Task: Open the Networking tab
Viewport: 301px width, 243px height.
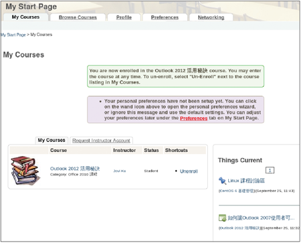Action: (x=211, y=17)
